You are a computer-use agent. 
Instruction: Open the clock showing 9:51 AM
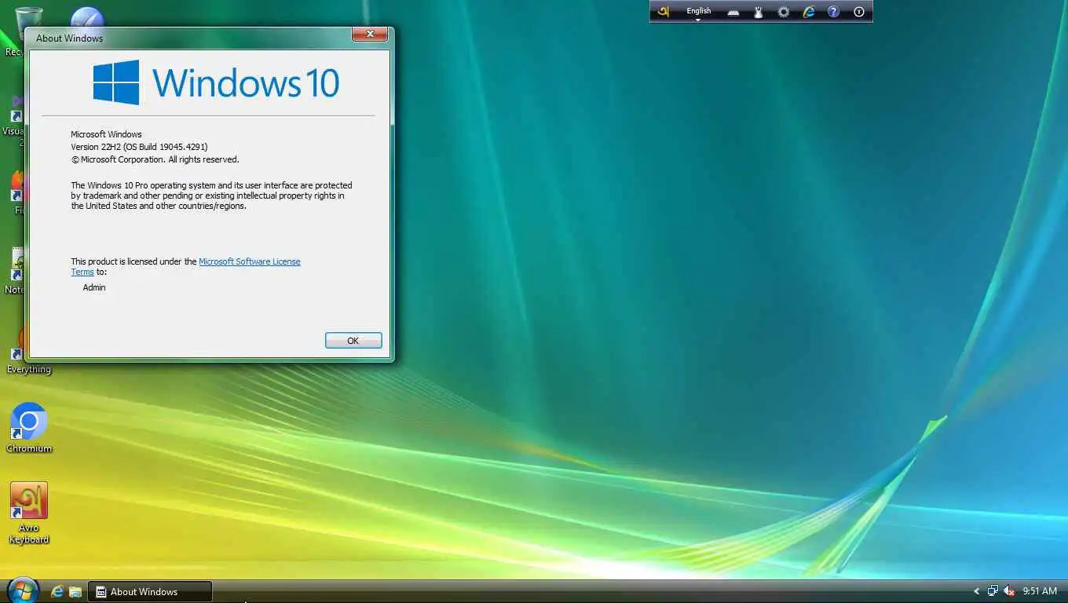1040,591
